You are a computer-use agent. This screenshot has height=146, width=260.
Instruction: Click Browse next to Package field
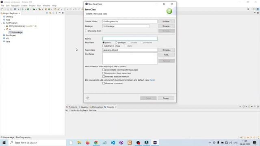pyautogui.click(x=166, y=26)
